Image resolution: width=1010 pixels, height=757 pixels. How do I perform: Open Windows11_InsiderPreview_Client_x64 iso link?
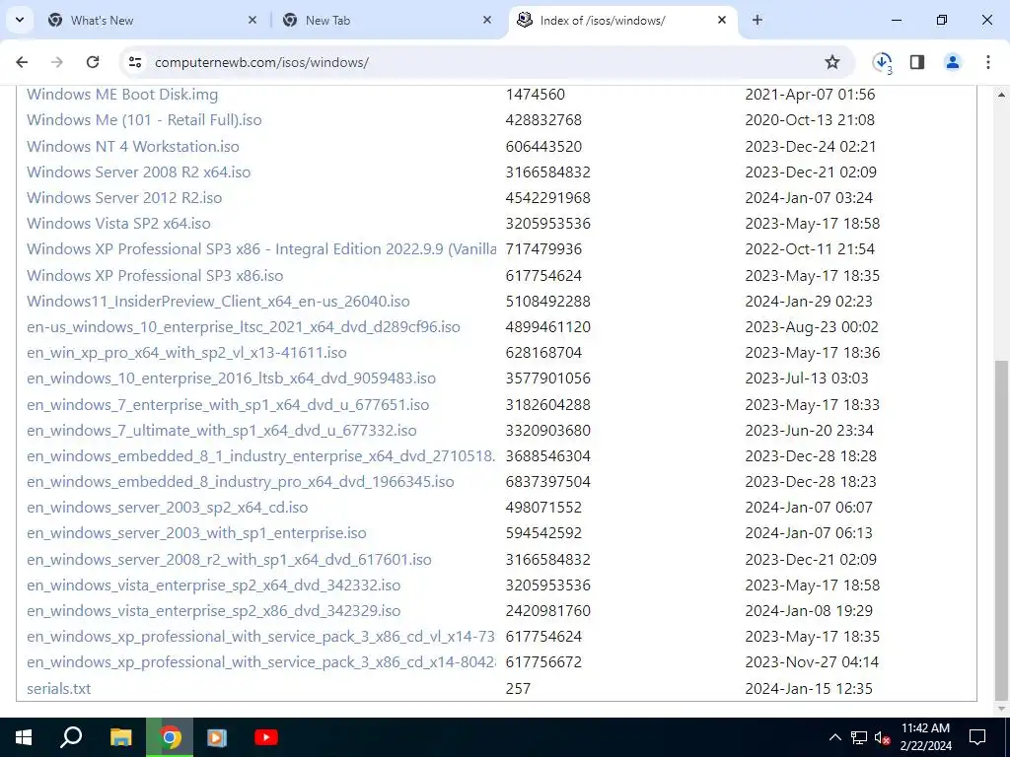(218, 302)
